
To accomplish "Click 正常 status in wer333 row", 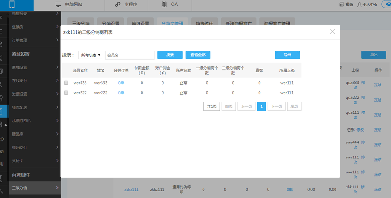I will (x=183, y=83).
